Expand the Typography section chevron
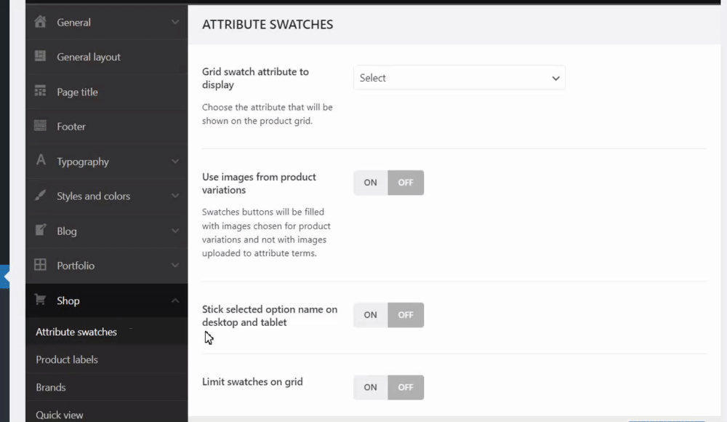The image size is (727, 422). [x=175, y=162]
